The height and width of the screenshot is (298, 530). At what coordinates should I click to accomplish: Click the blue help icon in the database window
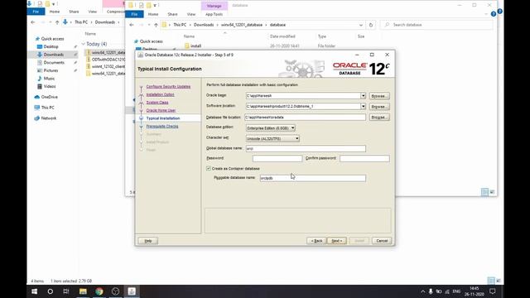click(494, 14)
